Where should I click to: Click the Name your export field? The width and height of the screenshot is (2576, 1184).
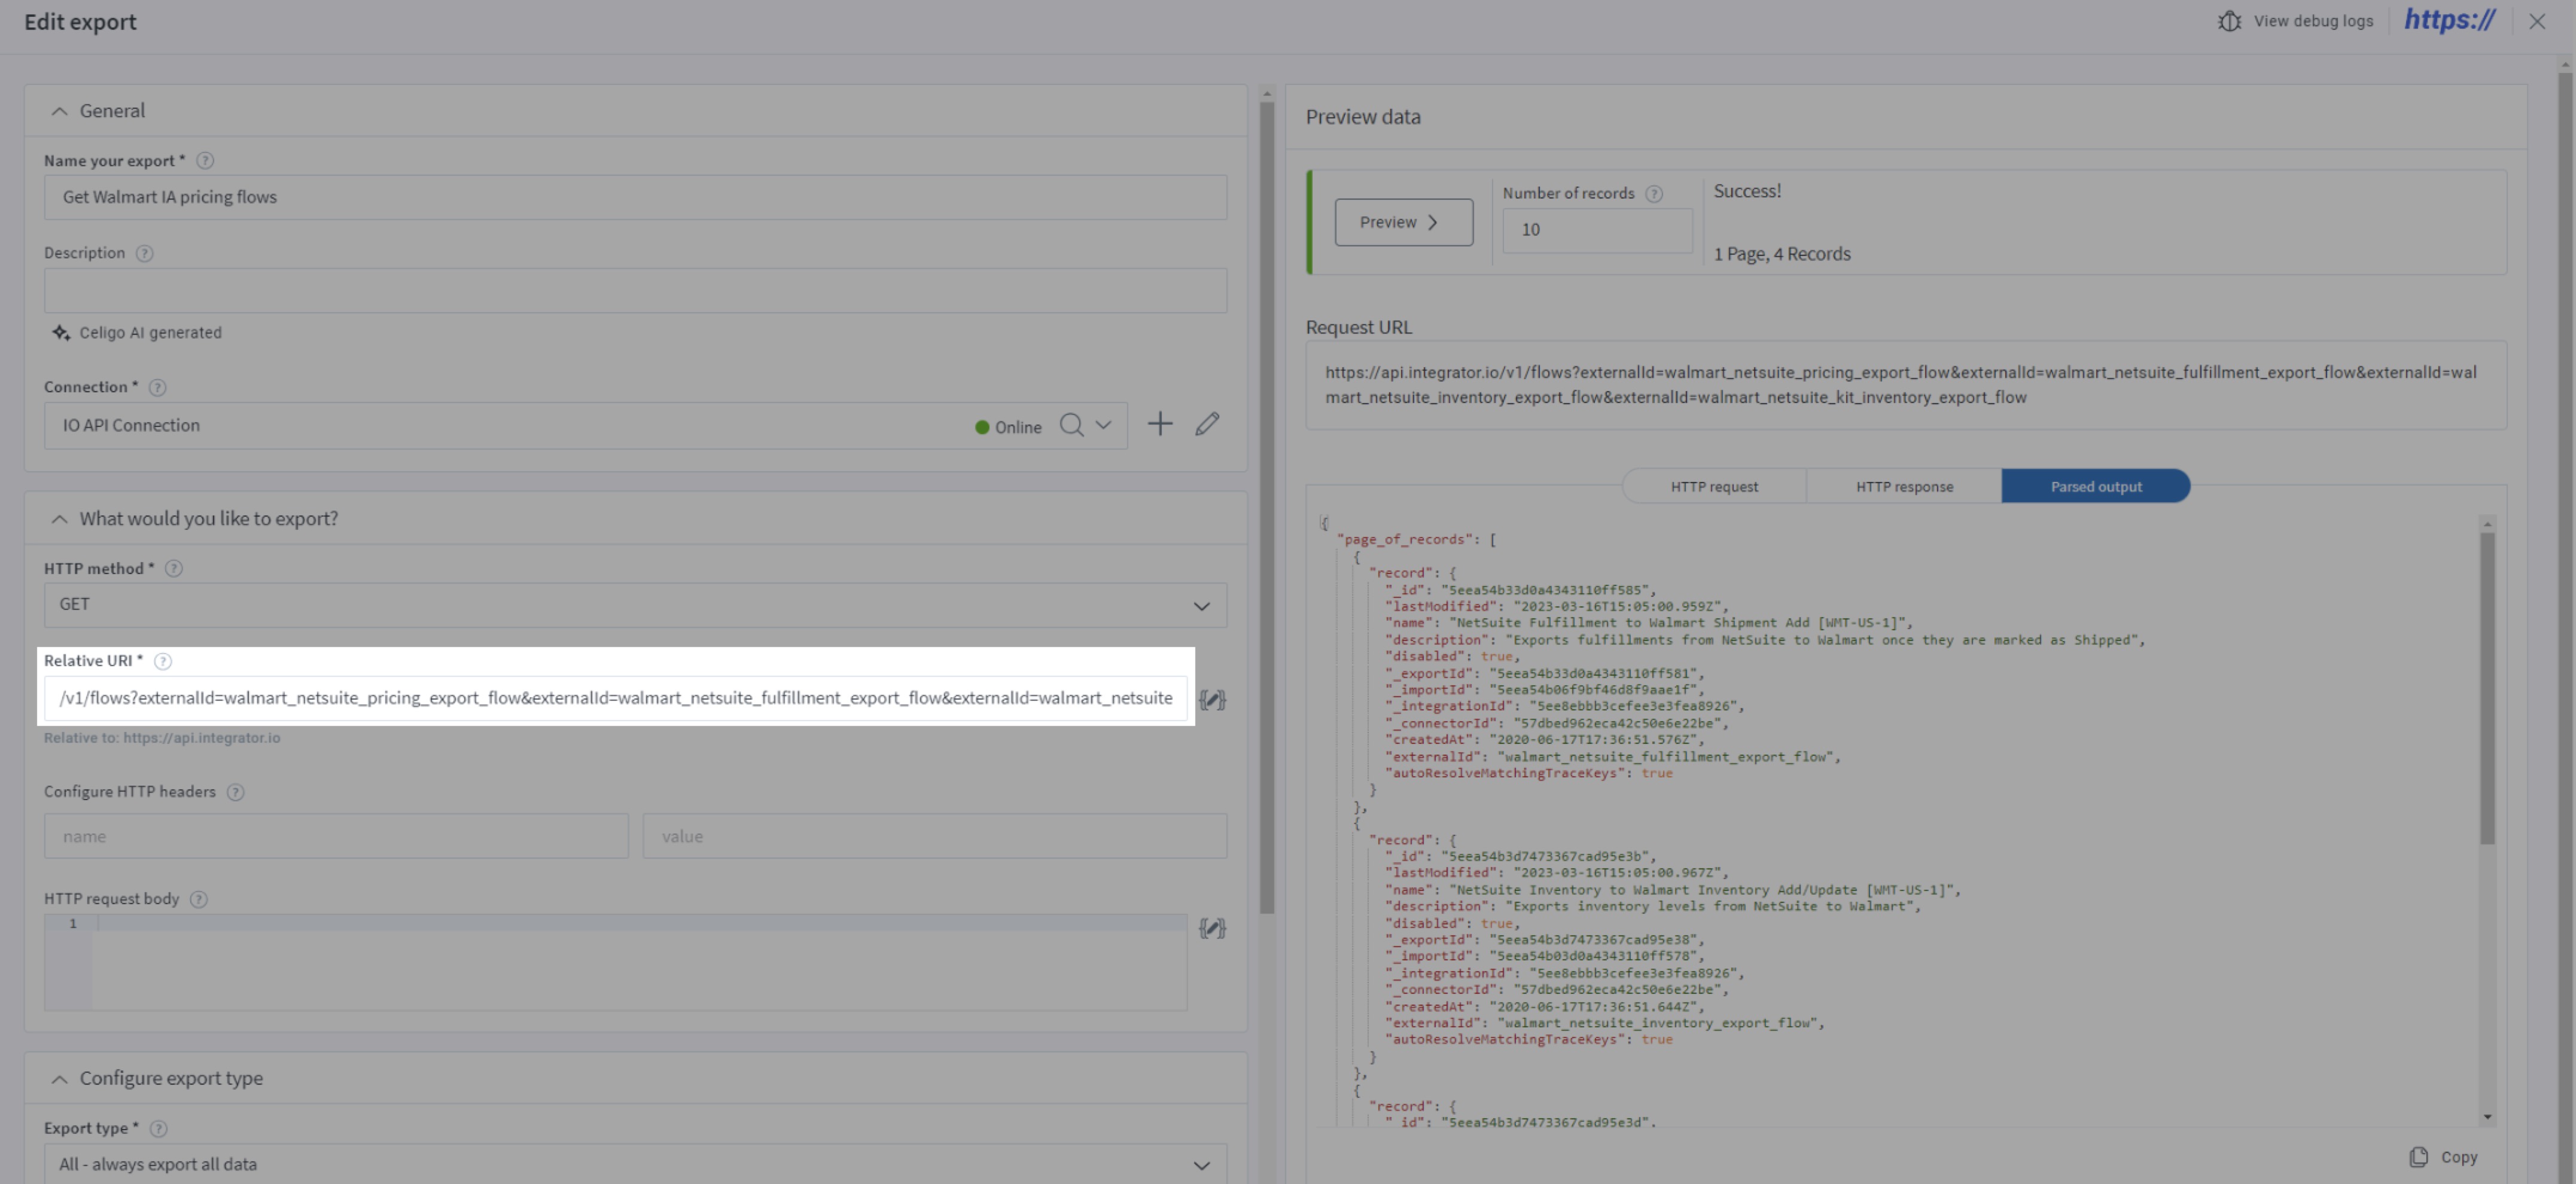click(x=635, y=198)
